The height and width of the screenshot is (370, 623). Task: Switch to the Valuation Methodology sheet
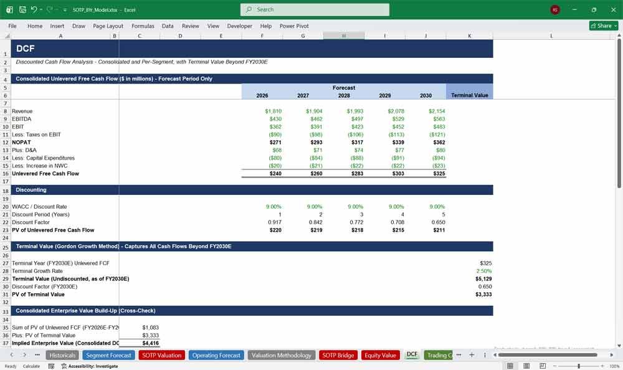tap(282, 355)
